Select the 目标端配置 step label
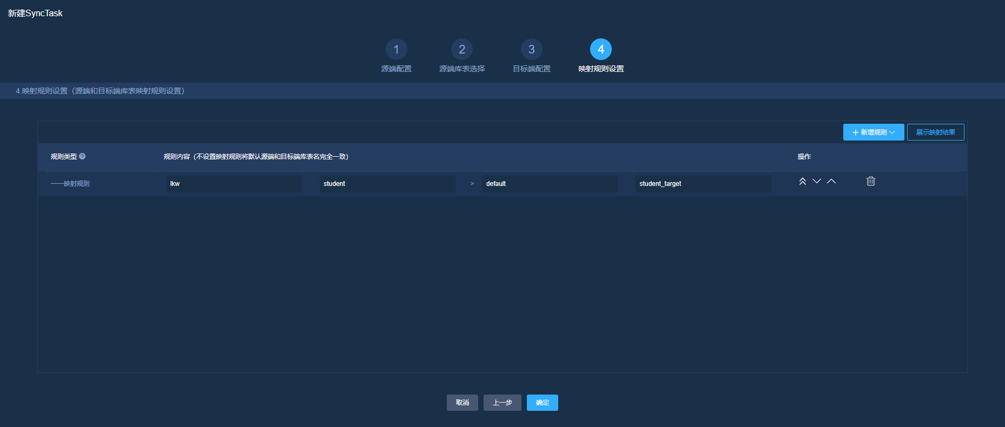The image size is (1005, 427). tap(531, 69)
